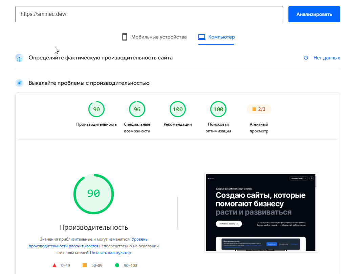Click the 2/3 Агентный просмотр badge
Image resolution: width=348 pixels, height=274 pixels.
click(259, 109)
